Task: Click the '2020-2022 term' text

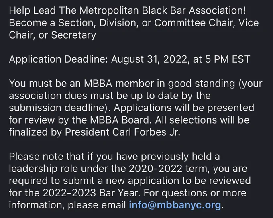Action: (169, 169)
